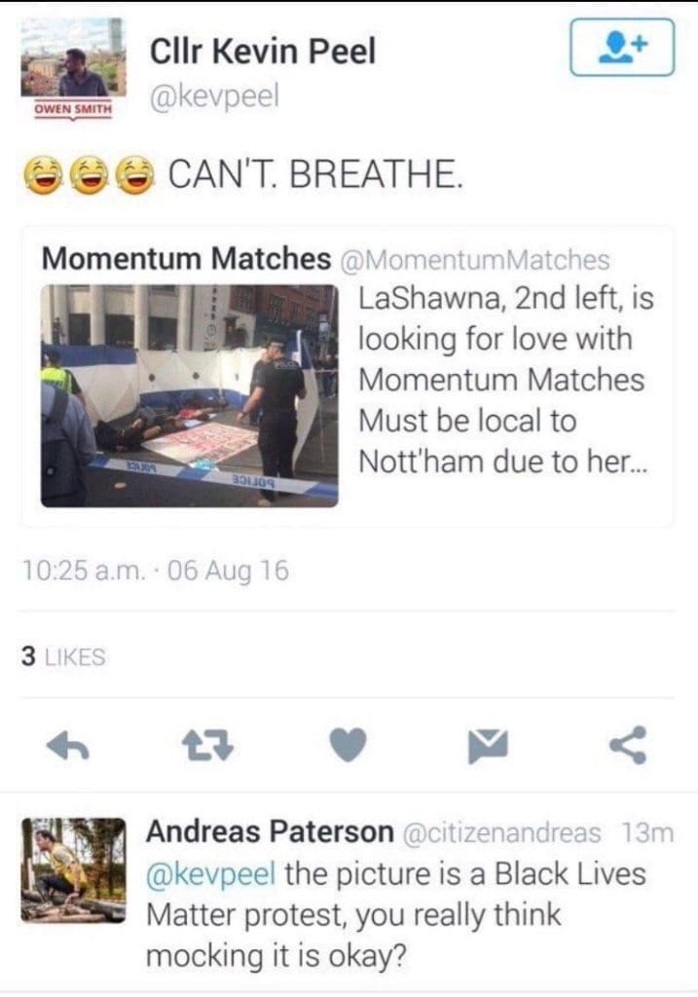Send tweet via direct message envelope icon

(488, 745)
